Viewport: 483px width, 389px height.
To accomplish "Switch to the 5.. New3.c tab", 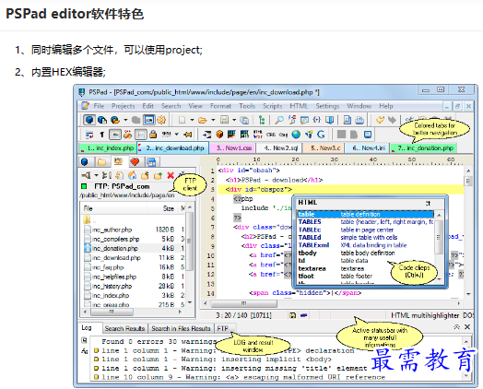I will tap(324, 148).
